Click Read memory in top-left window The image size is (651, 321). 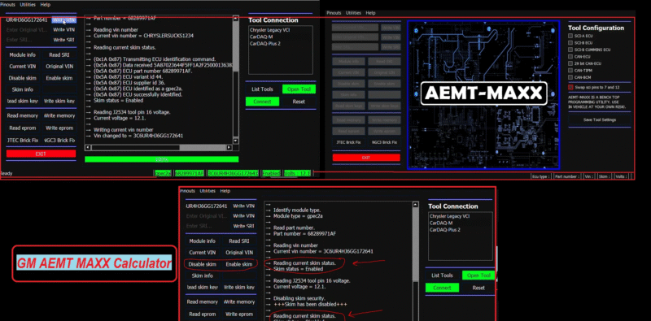tap(23, 115)
